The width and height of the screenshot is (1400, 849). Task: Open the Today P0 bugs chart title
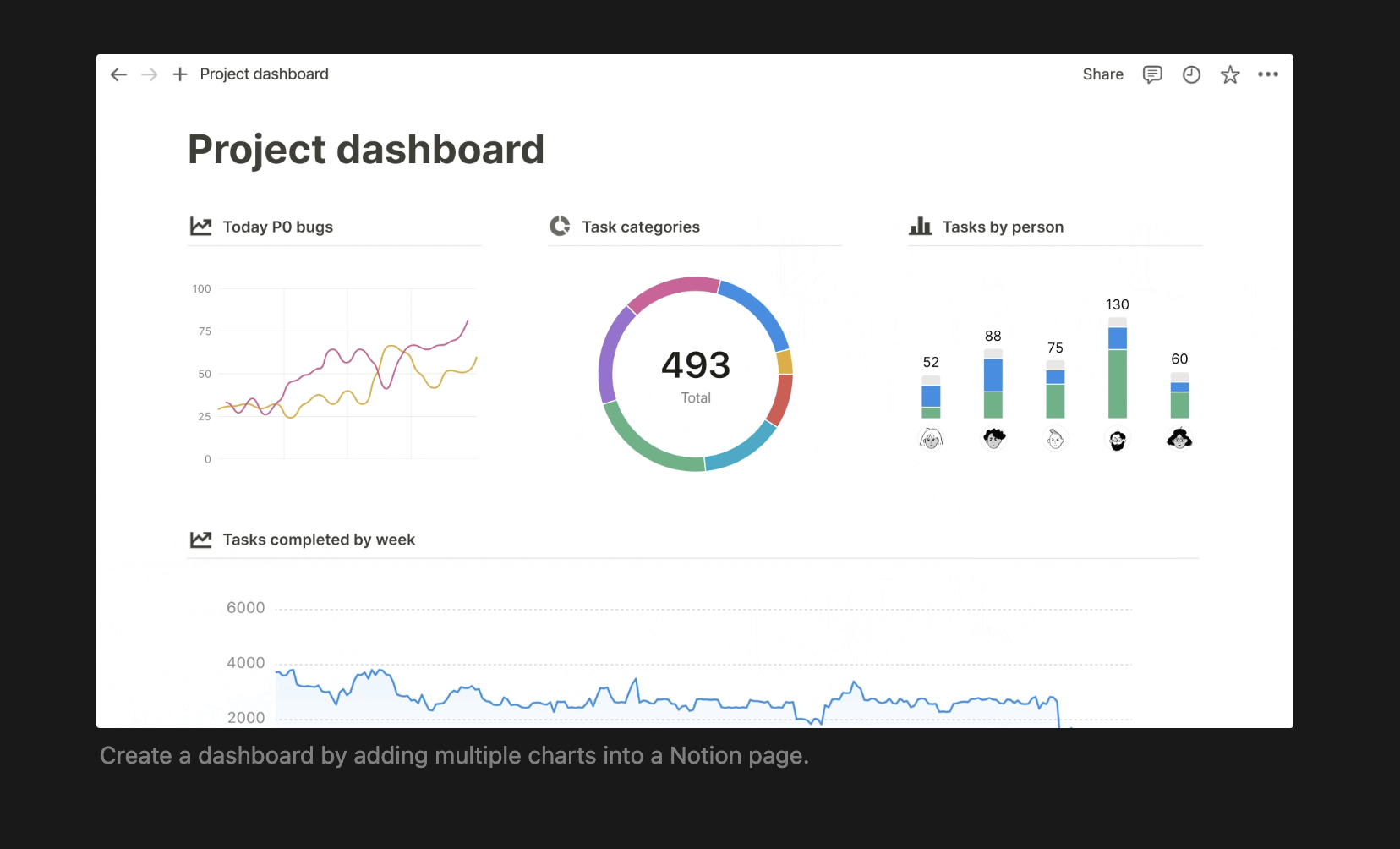point(278,227)
